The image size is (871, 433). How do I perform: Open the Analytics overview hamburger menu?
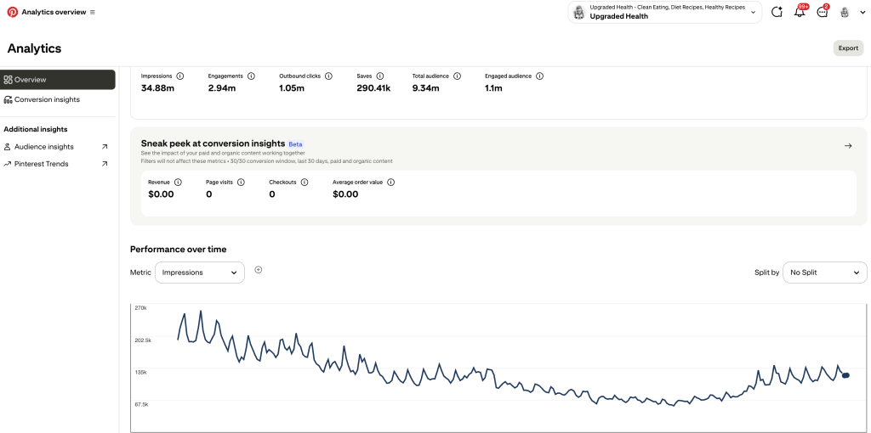(92, 12)
